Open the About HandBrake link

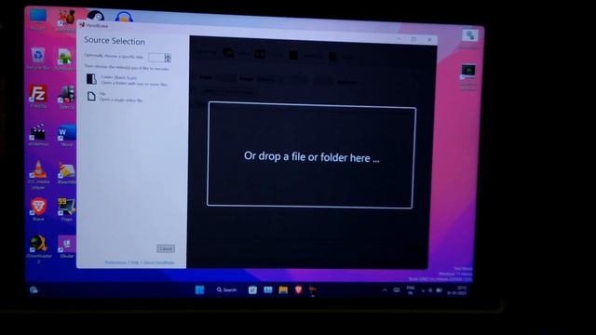(x=159, y=262)
